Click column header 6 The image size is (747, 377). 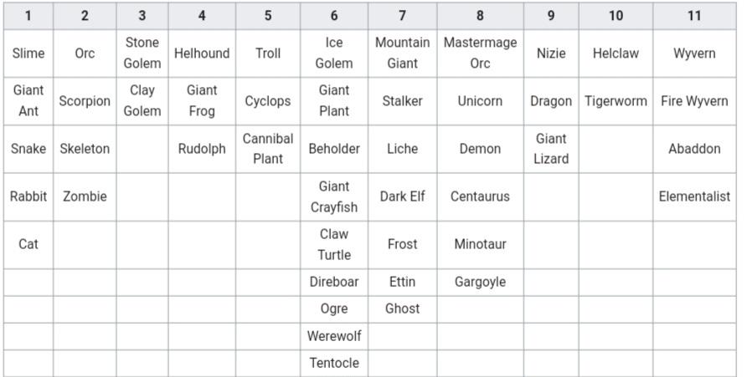pos(334,16)
